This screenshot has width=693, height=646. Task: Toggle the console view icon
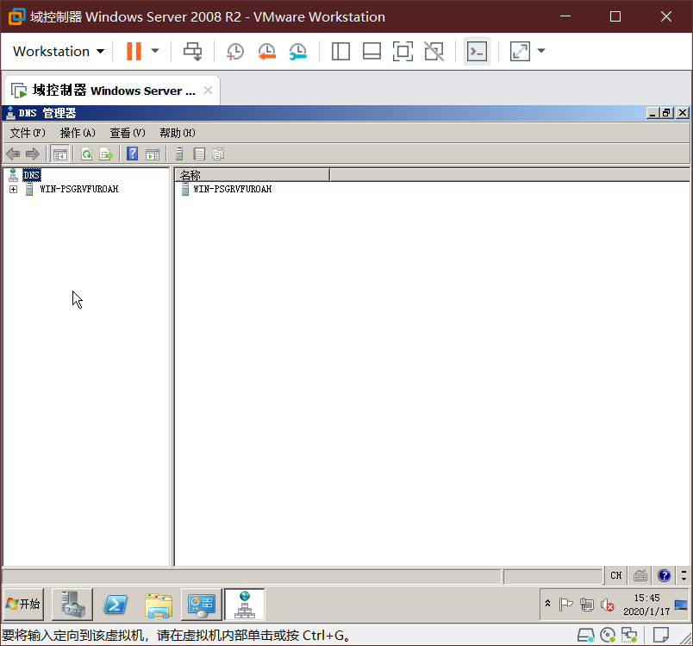[477, 51]
